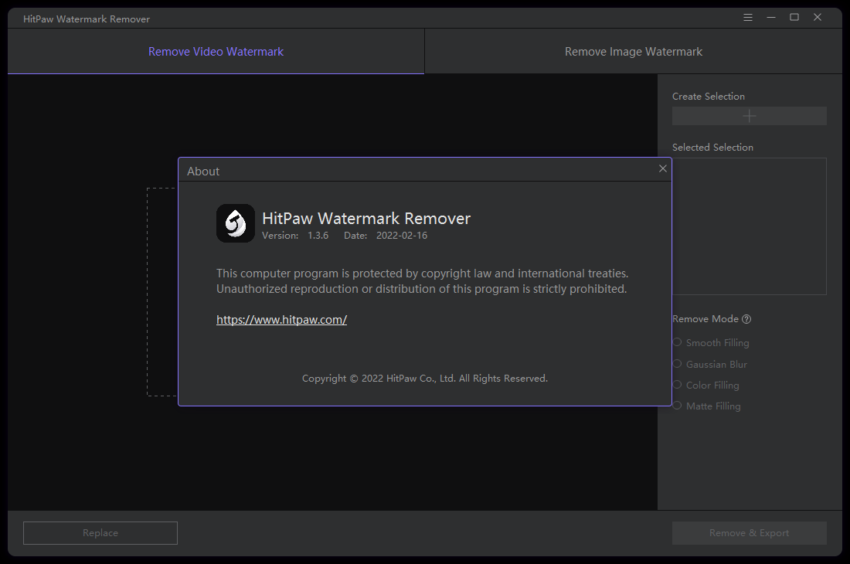Click the Selected Selection list box
This screenshot has width=850, height=564.
coord(750,226)
